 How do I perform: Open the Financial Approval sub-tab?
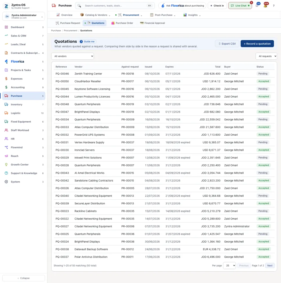pos(153,23)
